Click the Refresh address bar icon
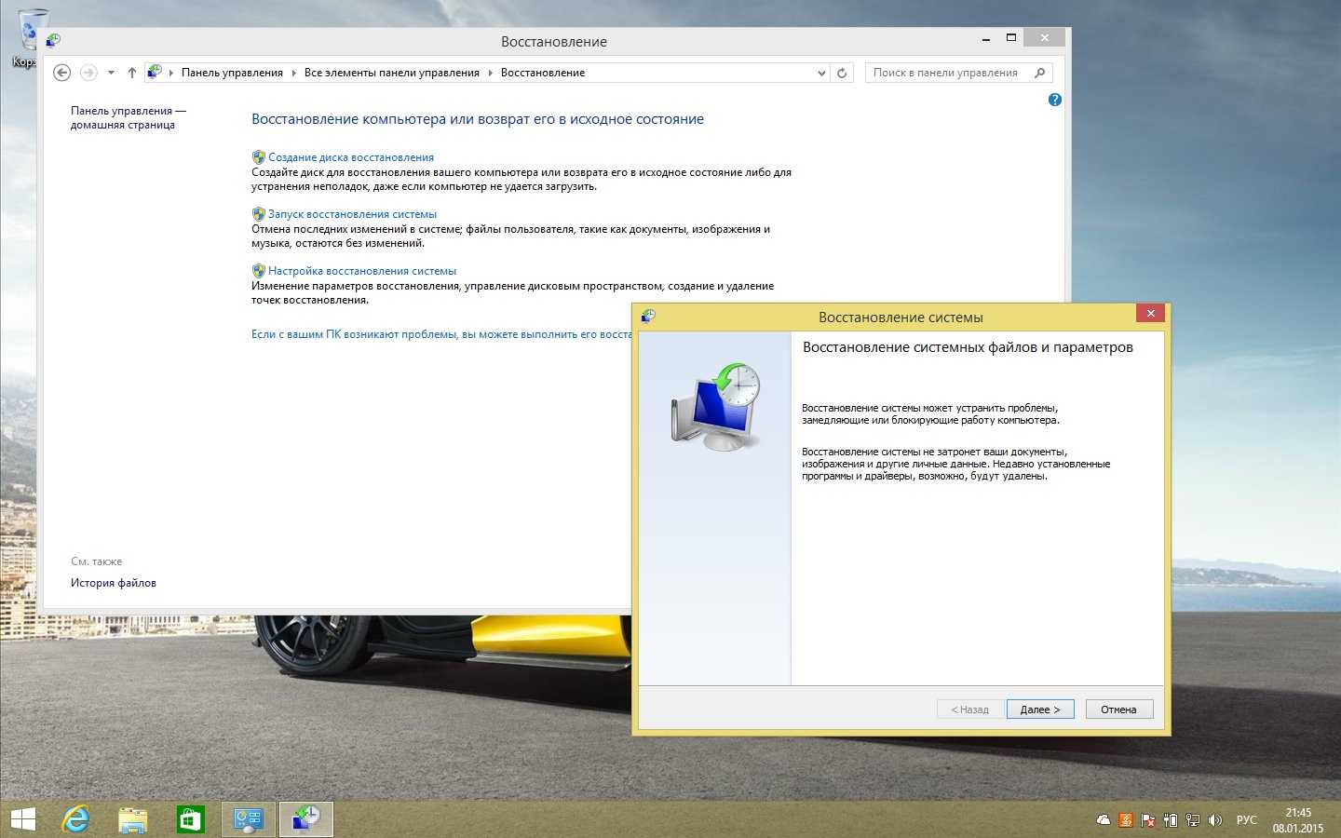1341x838 pixels. (842, 73)
